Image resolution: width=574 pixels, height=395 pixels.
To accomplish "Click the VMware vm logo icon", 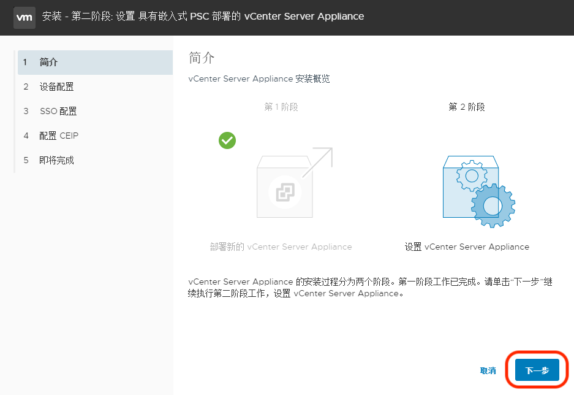I will point(24,18).
